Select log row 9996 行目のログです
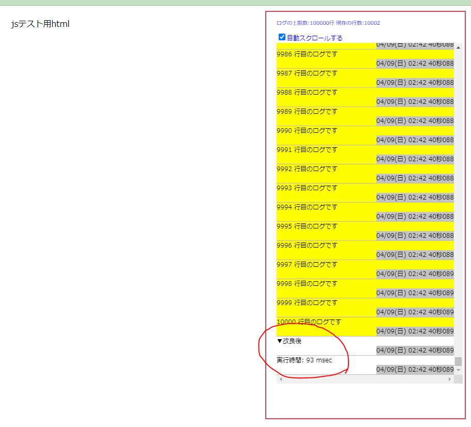Screen dimensions: 471x427 [365, 250]
